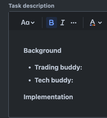Viewport: 107px width, 118px height.
Task: Place cursor in the Background heading
Action: (42, 50)
